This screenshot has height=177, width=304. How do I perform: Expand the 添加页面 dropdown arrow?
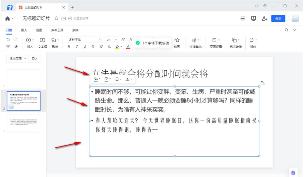25,59
